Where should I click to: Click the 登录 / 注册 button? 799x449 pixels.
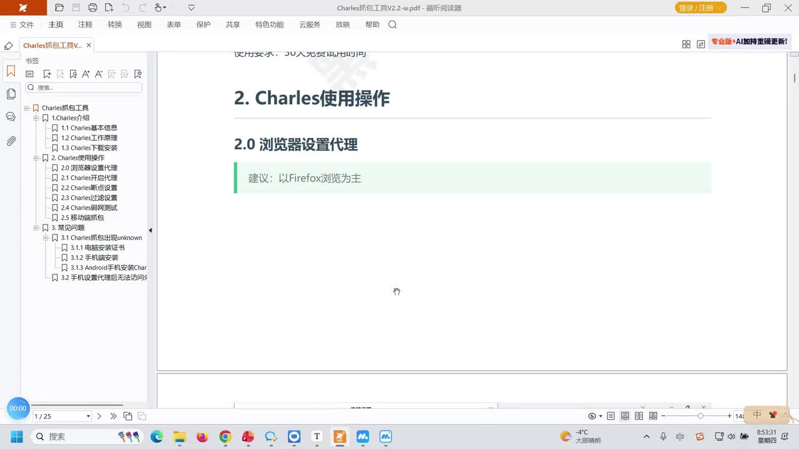(x=700, y=7)
